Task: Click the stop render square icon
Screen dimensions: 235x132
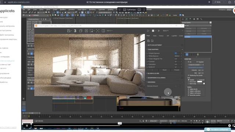Action: [153, 31]
